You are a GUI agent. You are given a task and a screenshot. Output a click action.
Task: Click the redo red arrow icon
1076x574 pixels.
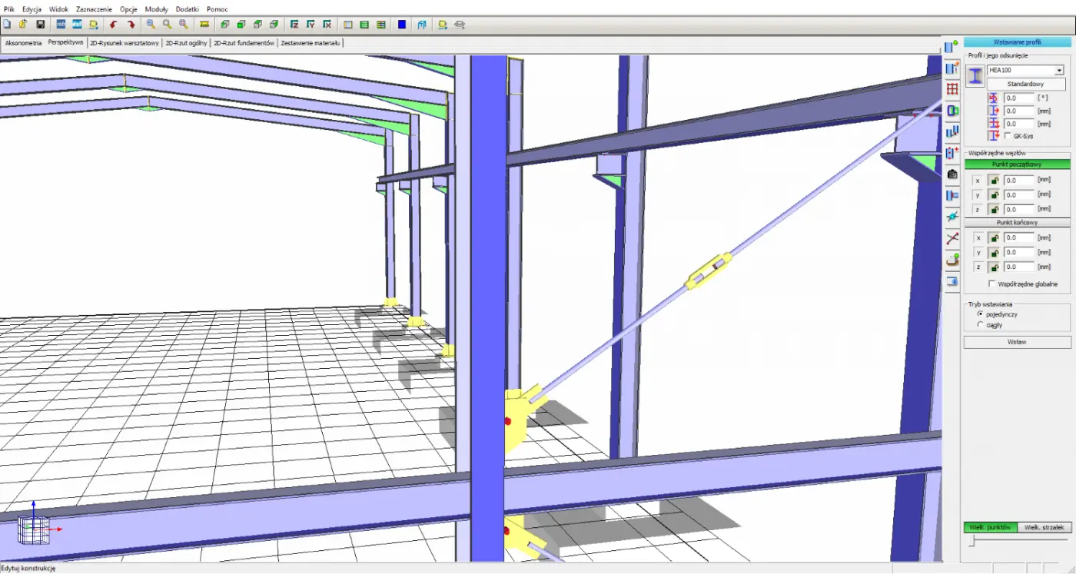[x=131, y=25]
